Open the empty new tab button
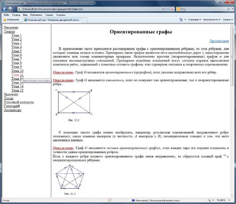 pos(84,20)
